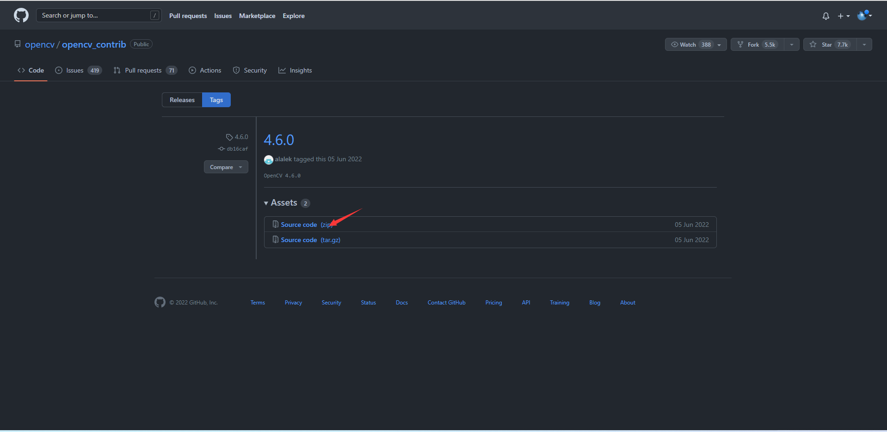Open the Fork dropdown arrow
Viewport: 887px width, 432px height.
(792, 44)
